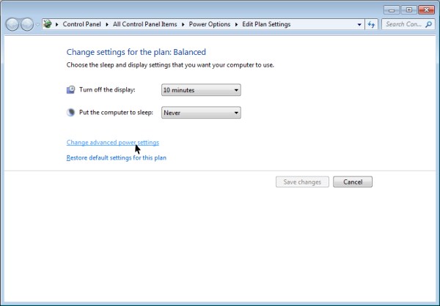Click the Save changes button

302,182
